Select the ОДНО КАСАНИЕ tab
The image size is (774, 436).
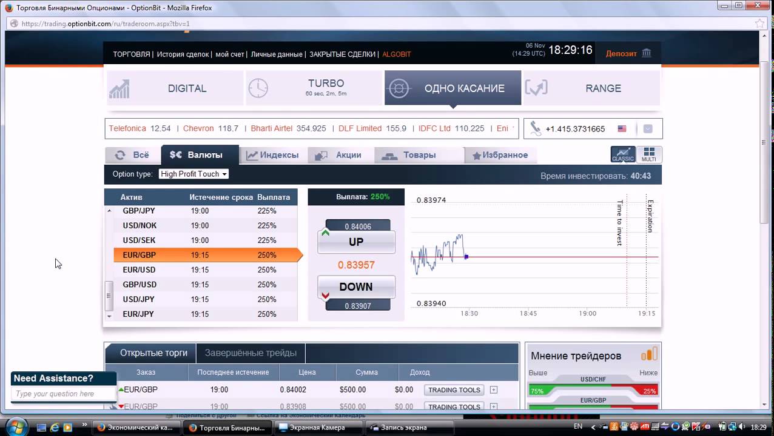(x=453, y=88)
